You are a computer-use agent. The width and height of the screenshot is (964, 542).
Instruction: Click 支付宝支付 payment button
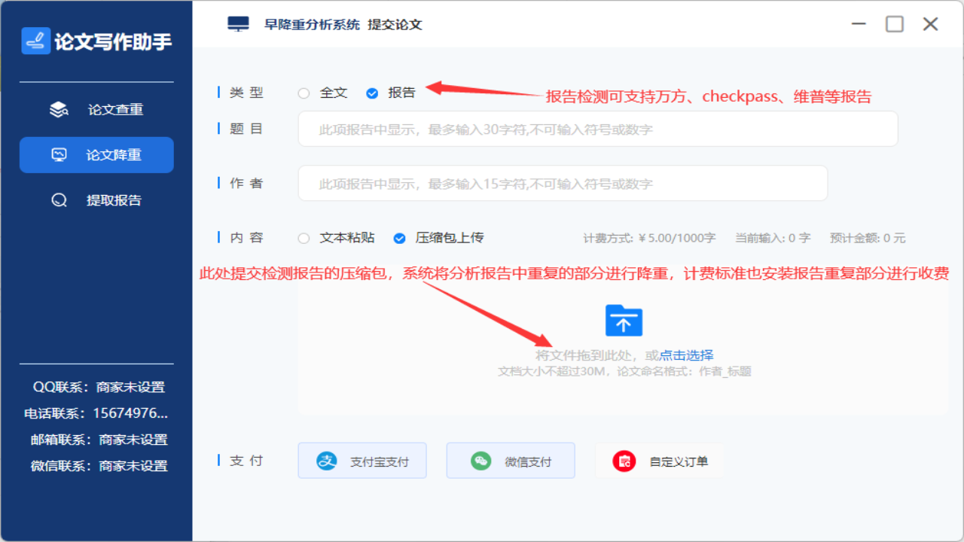click(x=362, y=460)
